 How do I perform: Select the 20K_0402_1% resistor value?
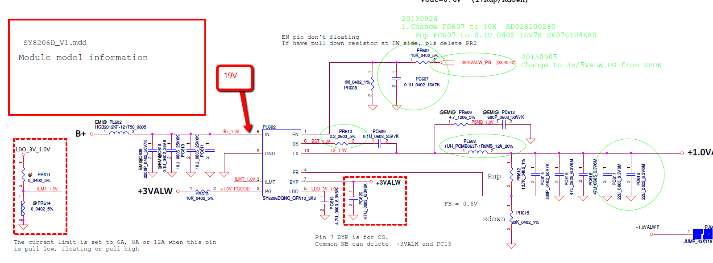525,222
